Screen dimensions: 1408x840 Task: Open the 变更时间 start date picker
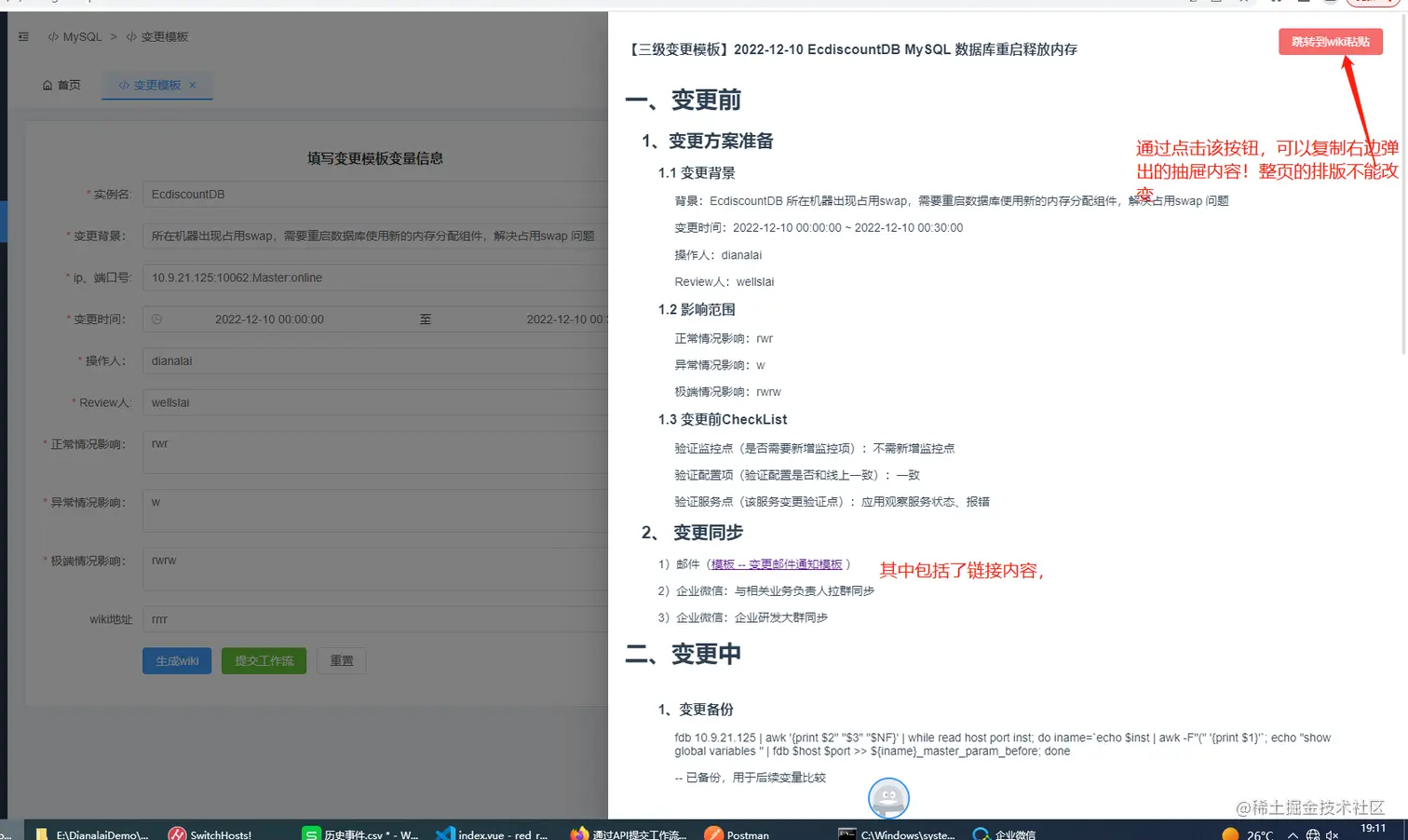pyautogui.click(x=269, y=319)
